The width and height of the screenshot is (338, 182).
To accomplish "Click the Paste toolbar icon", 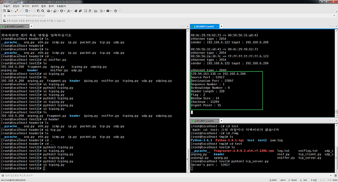I will pos(38,11).
